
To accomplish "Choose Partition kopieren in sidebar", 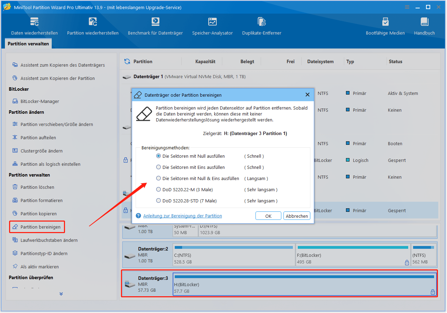I will click(34, 214).
